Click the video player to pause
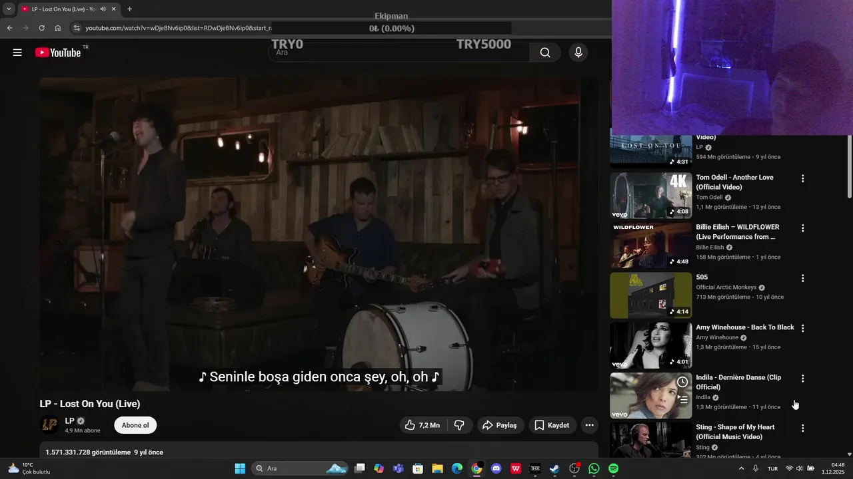This screenshot has width=853, height=479. (x=319, y=234)
